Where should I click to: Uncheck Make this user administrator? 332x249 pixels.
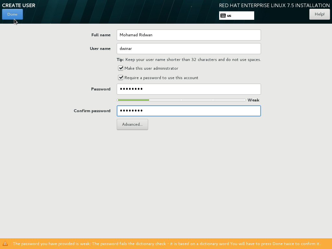121,68
